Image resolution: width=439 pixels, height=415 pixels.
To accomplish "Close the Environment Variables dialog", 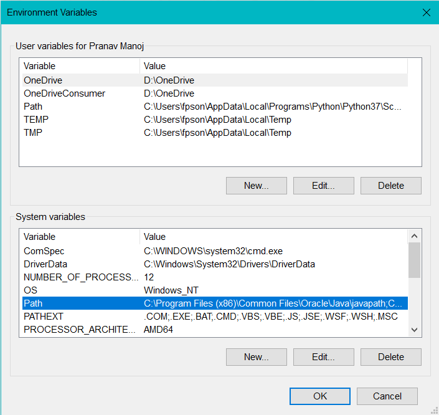I will [426, 12].
